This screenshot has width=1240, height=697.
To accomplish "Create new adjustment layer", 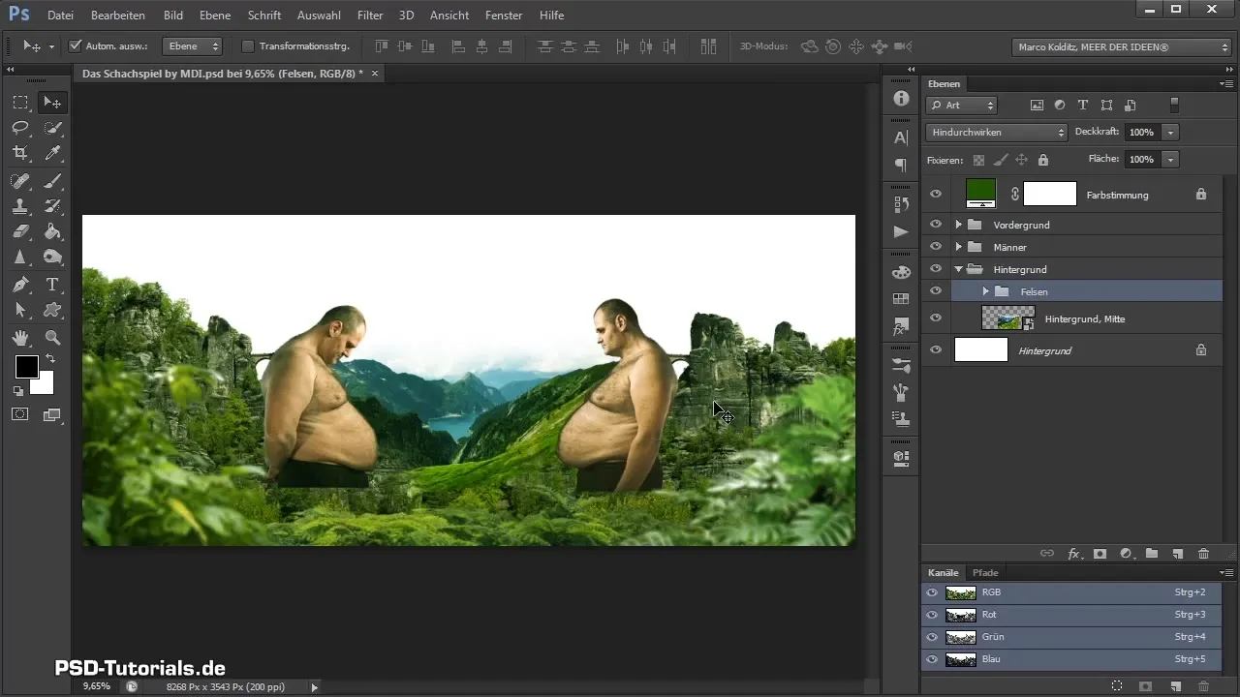I will (1126, 554).
